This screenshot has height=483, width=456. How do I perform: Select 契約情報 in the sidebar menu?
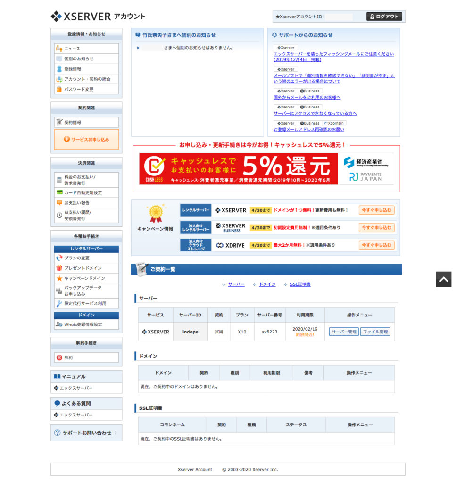pos(86,122)
